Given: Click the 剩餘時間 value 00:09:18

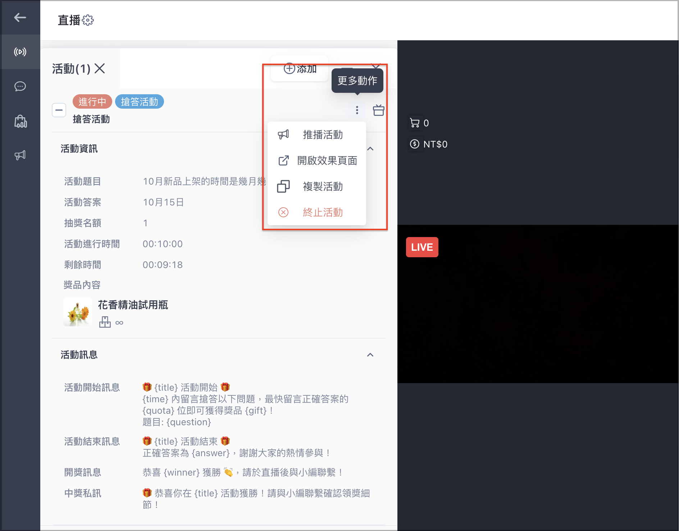Looking at the screenshot, I should click(x=163, y=265).
